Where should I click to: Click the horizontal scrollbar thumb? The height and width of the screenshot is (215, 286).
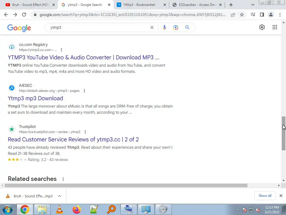click(x=126, y=185)
